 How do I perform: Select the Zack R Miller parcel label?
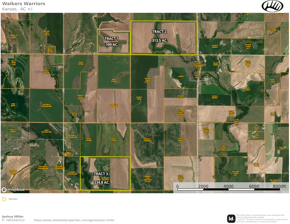pos(74,114)
